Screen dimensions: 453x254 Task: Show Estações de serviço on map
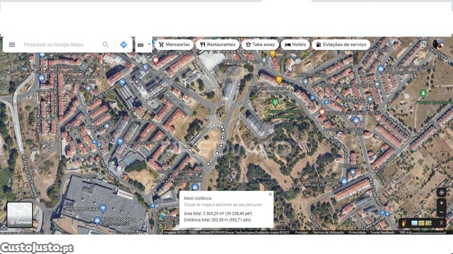(x=341, y=45)
